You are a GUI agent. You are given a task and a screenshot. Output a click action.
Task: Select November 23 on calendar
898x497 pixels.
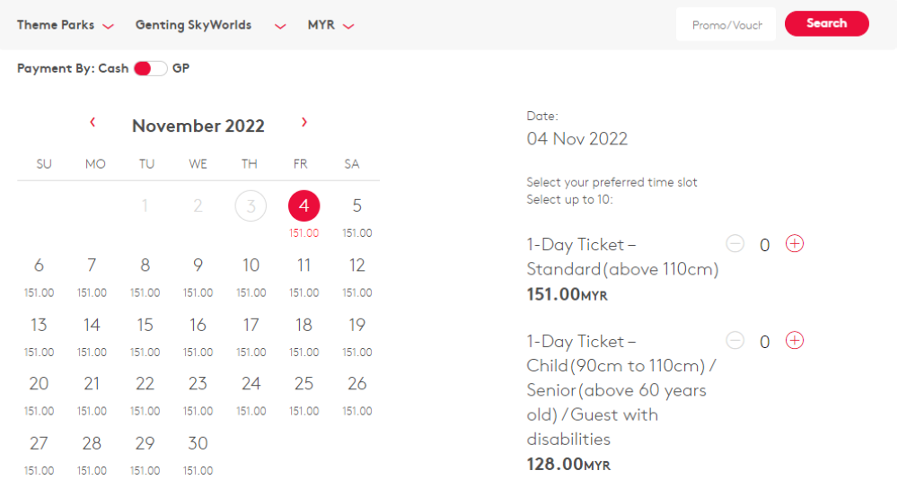[198, 395]
